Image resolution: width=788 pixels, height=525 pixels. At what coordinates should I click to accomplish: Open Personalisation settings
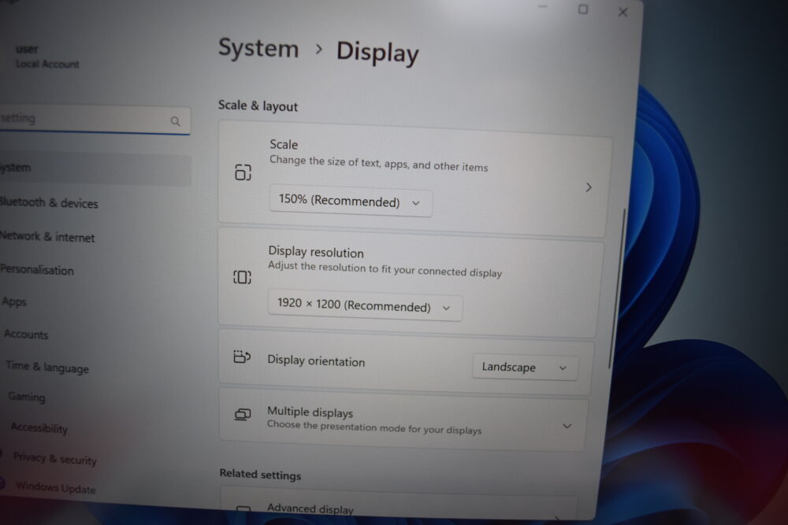coord(37,269)
